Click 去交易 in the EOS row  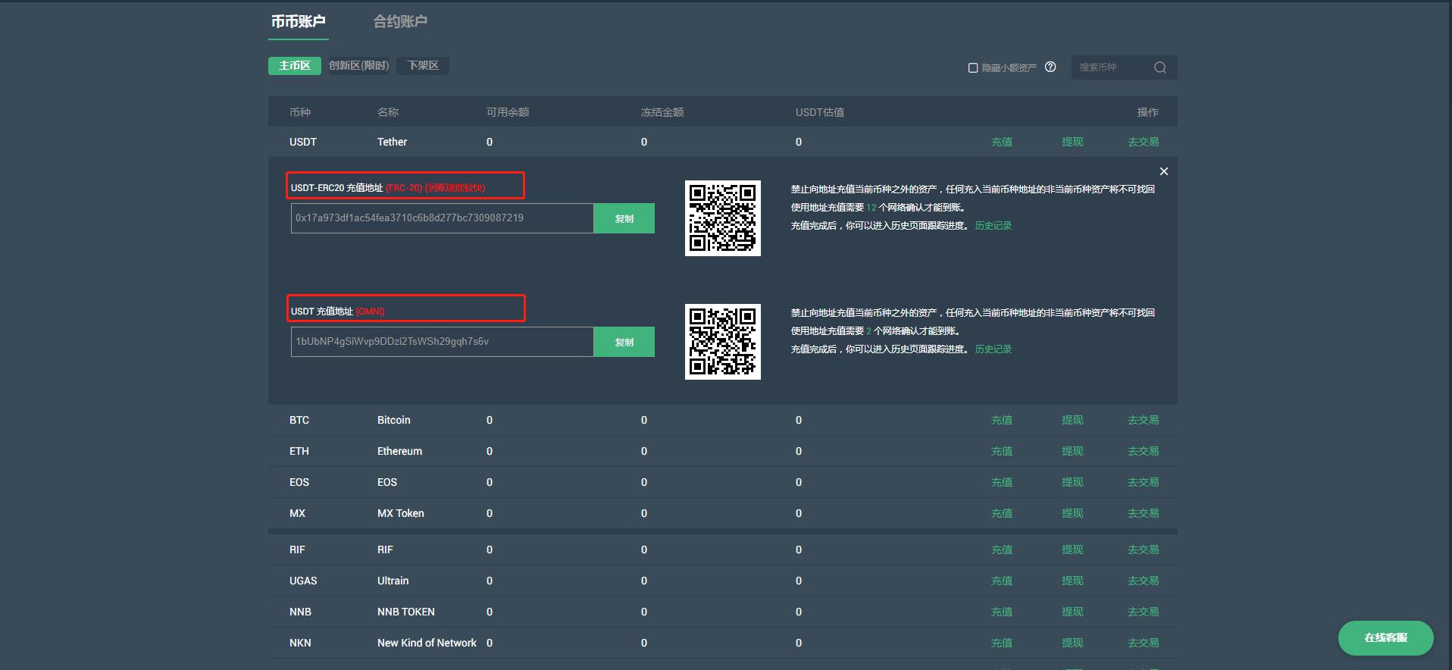[1144, 482]
